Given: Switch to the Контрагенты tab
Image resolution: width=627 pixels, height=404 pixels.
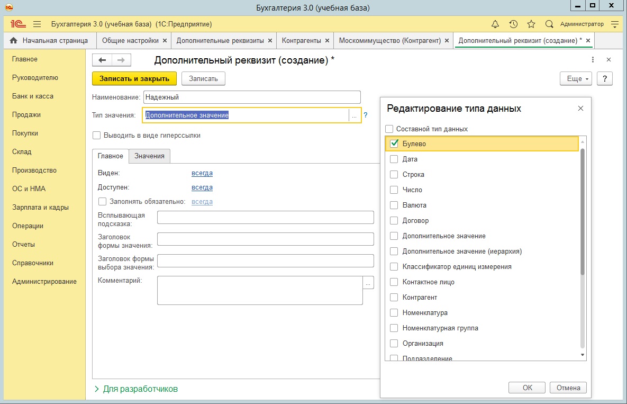Looking at the screenshot, I should tap(301, 40).
